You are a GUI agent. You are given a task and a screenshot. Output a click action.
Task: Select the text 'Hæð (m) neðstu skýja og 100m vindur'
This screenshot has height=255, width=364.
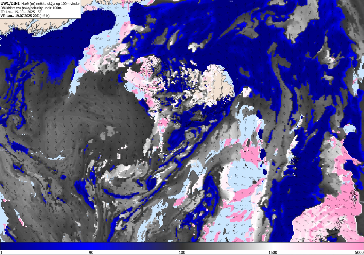click(50, 3)
